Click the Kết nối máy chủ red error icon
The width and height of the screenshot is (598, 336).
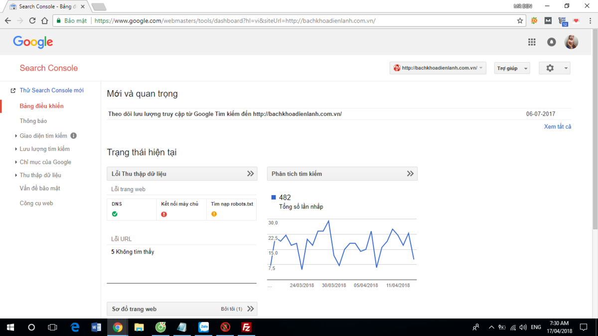(x=164, y=214)
